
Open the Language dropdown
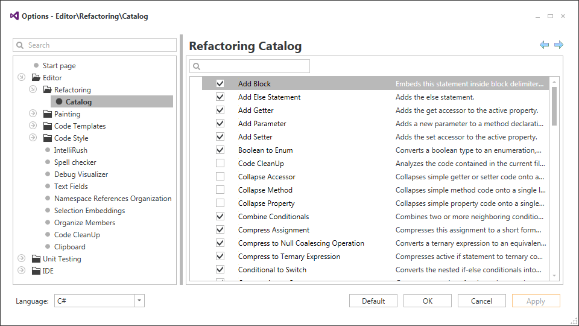click(139, 301)
